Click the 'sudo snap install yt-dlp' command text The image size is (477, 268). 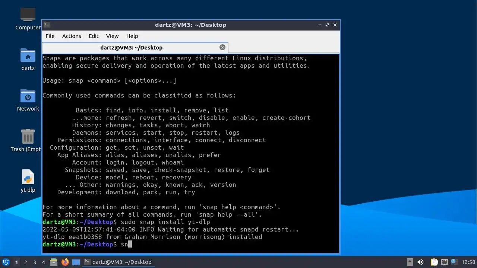coord(165,222)
